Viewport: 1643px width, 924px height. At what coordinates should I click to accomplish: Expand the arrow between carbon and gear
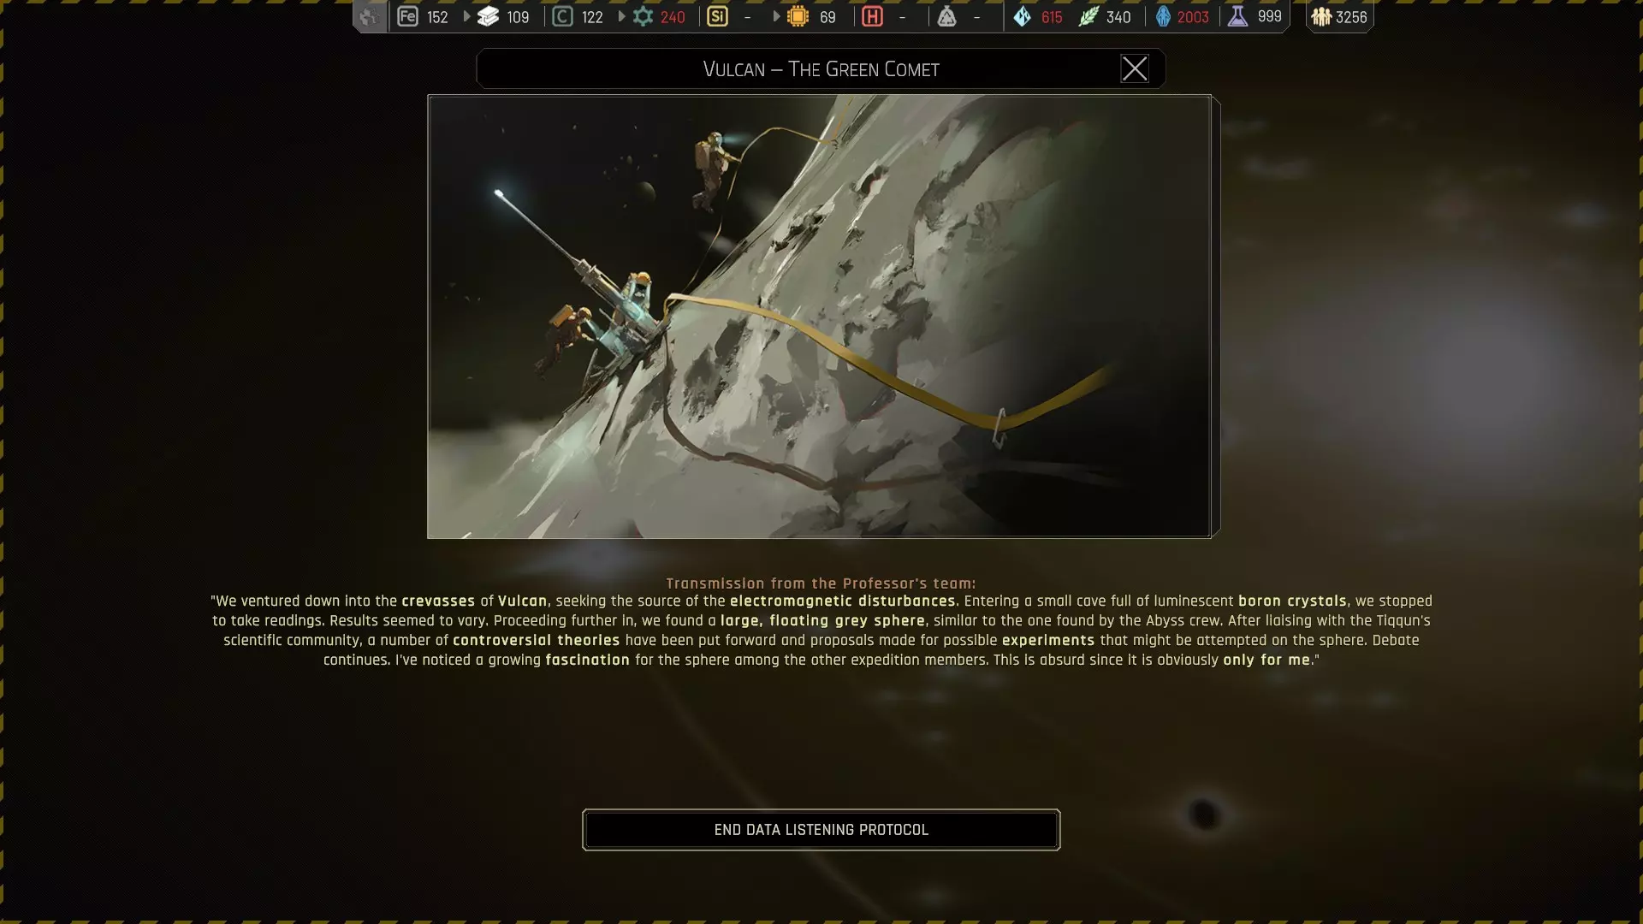(x=621, y=16)
